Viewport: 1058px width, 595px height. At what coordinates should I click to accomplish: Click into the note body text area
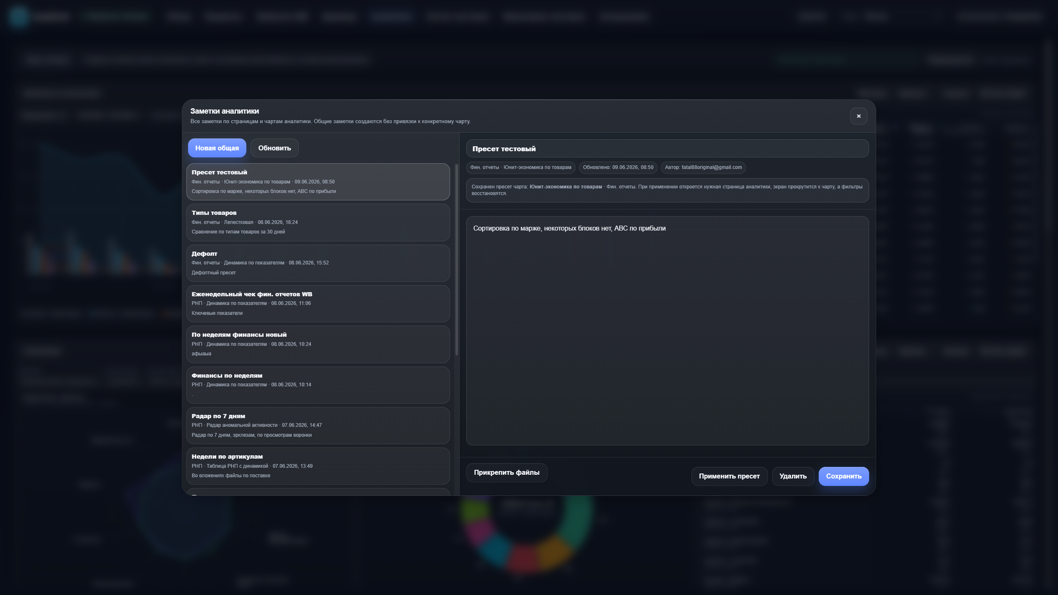coord(667,331)
